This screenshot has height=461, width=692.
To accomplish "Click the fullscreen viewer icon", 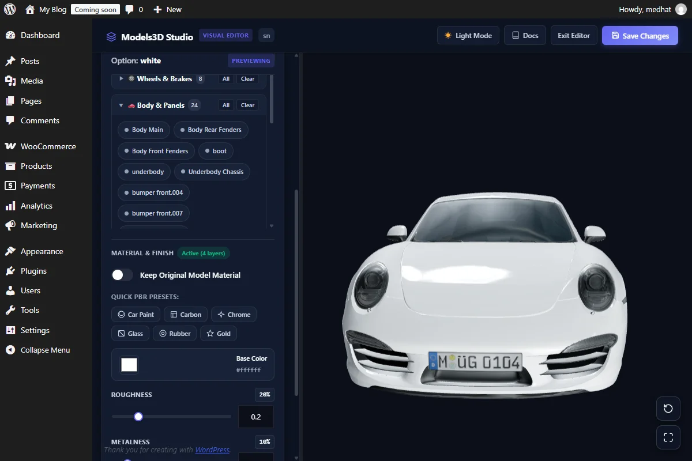I will tap(668, 437).
